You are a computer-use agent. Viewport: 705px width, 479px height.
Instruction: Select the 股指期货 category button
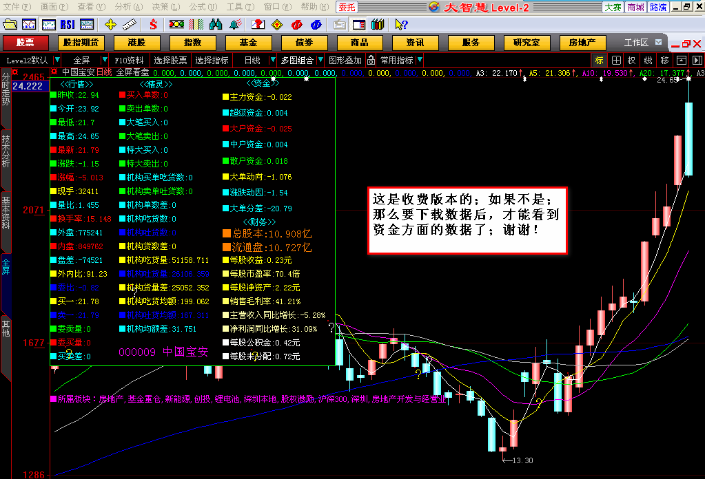pos(81,43)
